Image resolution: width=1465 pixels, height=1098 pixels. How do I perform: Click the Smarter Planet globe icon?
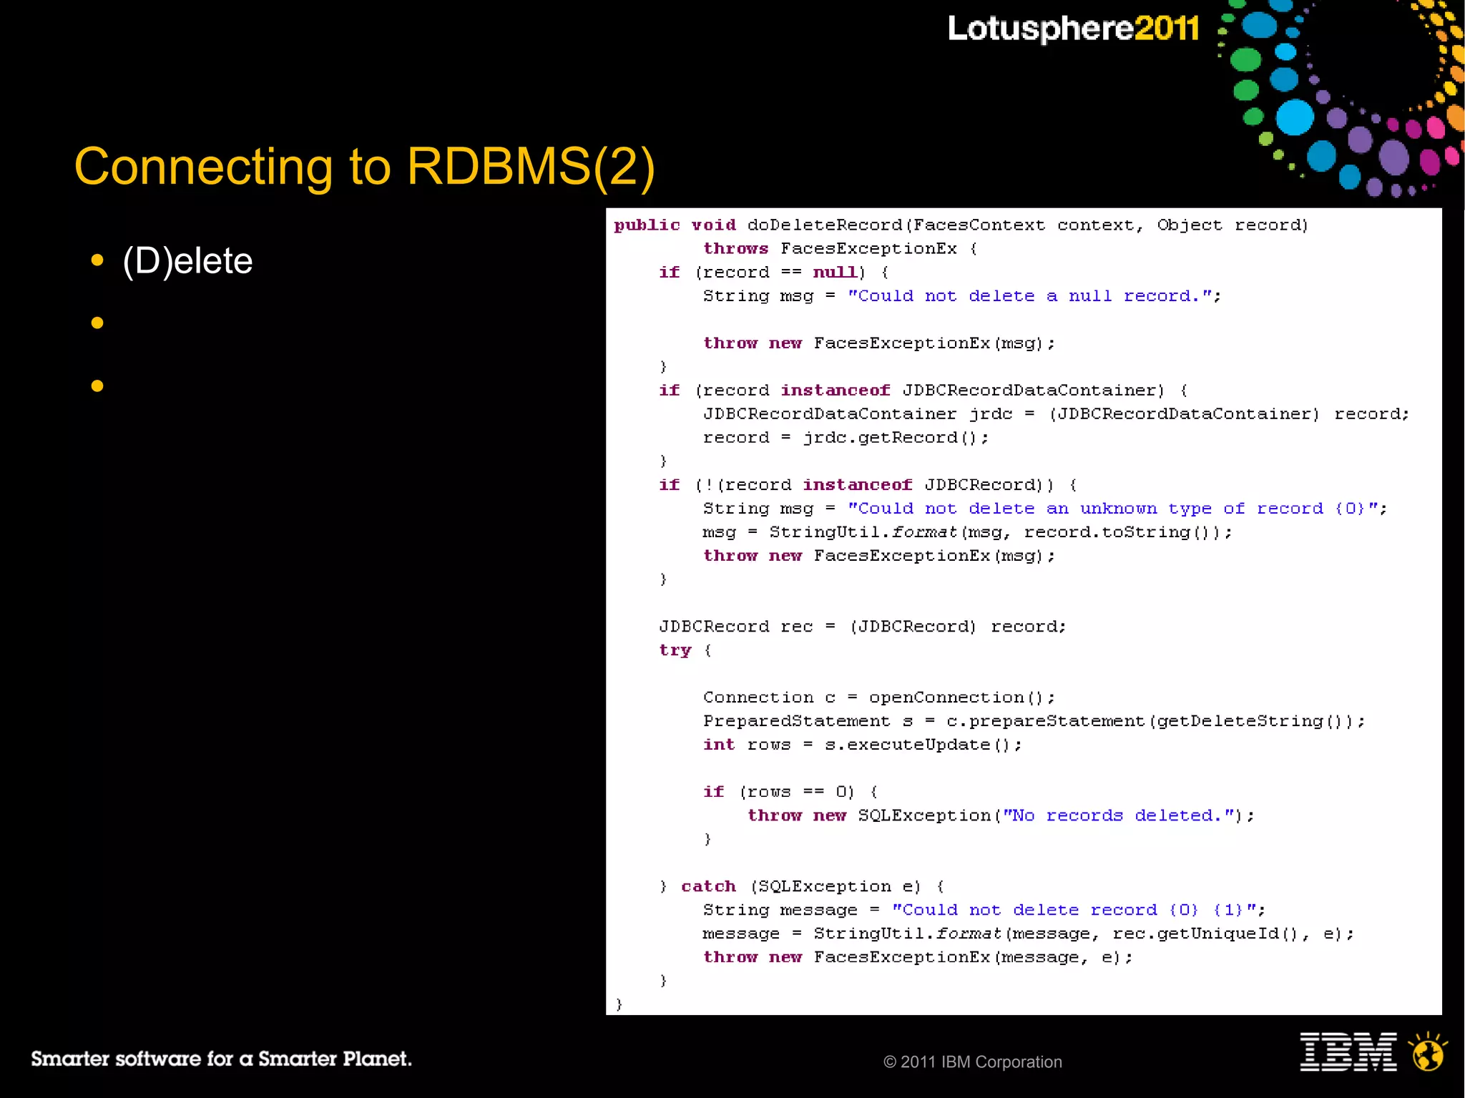tap(1428, 1052)
